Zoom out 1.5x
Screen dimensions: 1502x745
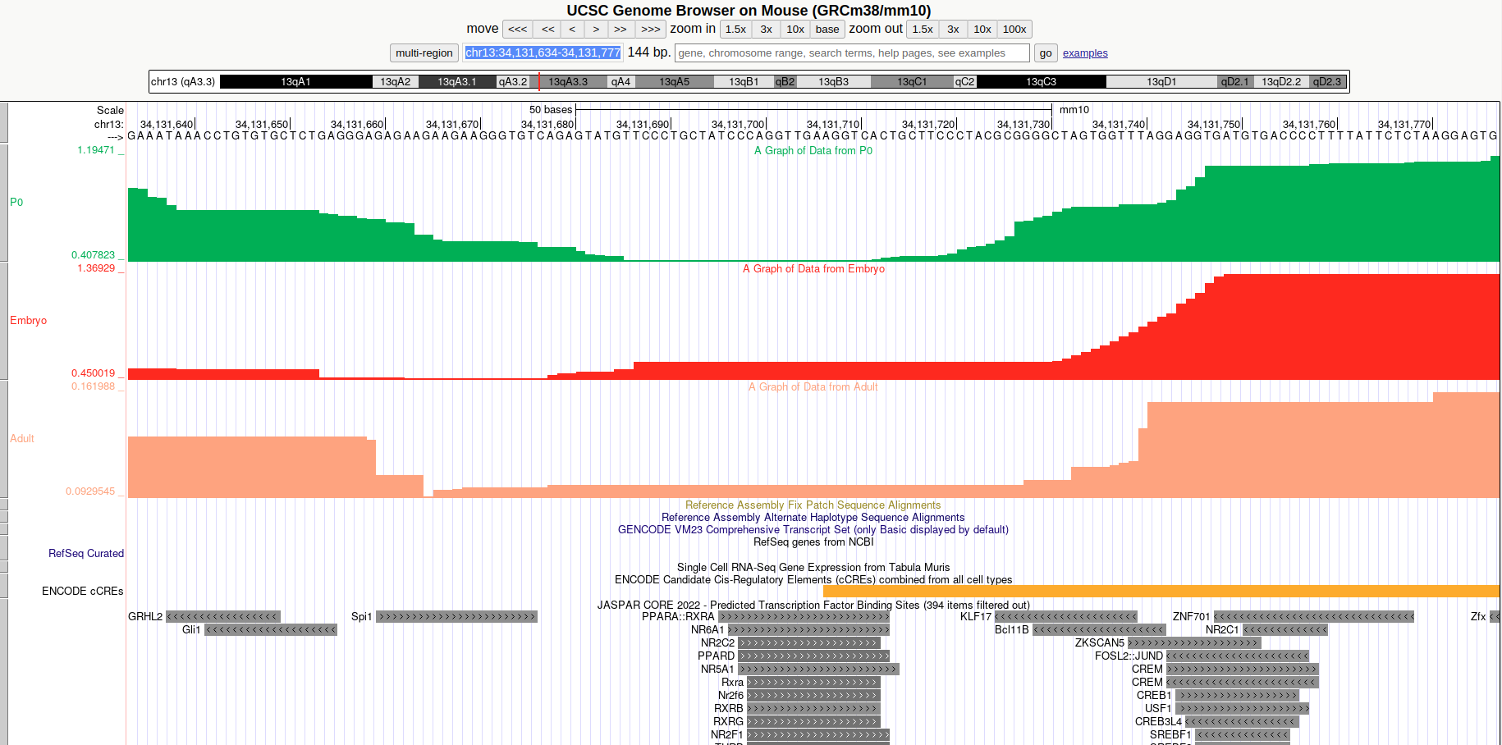pos(922,29)
